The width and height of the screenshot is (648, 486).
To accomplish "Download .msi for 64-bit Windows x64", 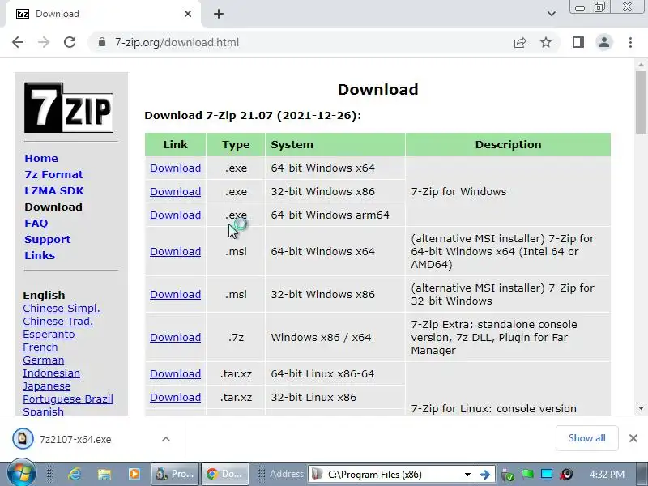I will [x=175, y=252].
